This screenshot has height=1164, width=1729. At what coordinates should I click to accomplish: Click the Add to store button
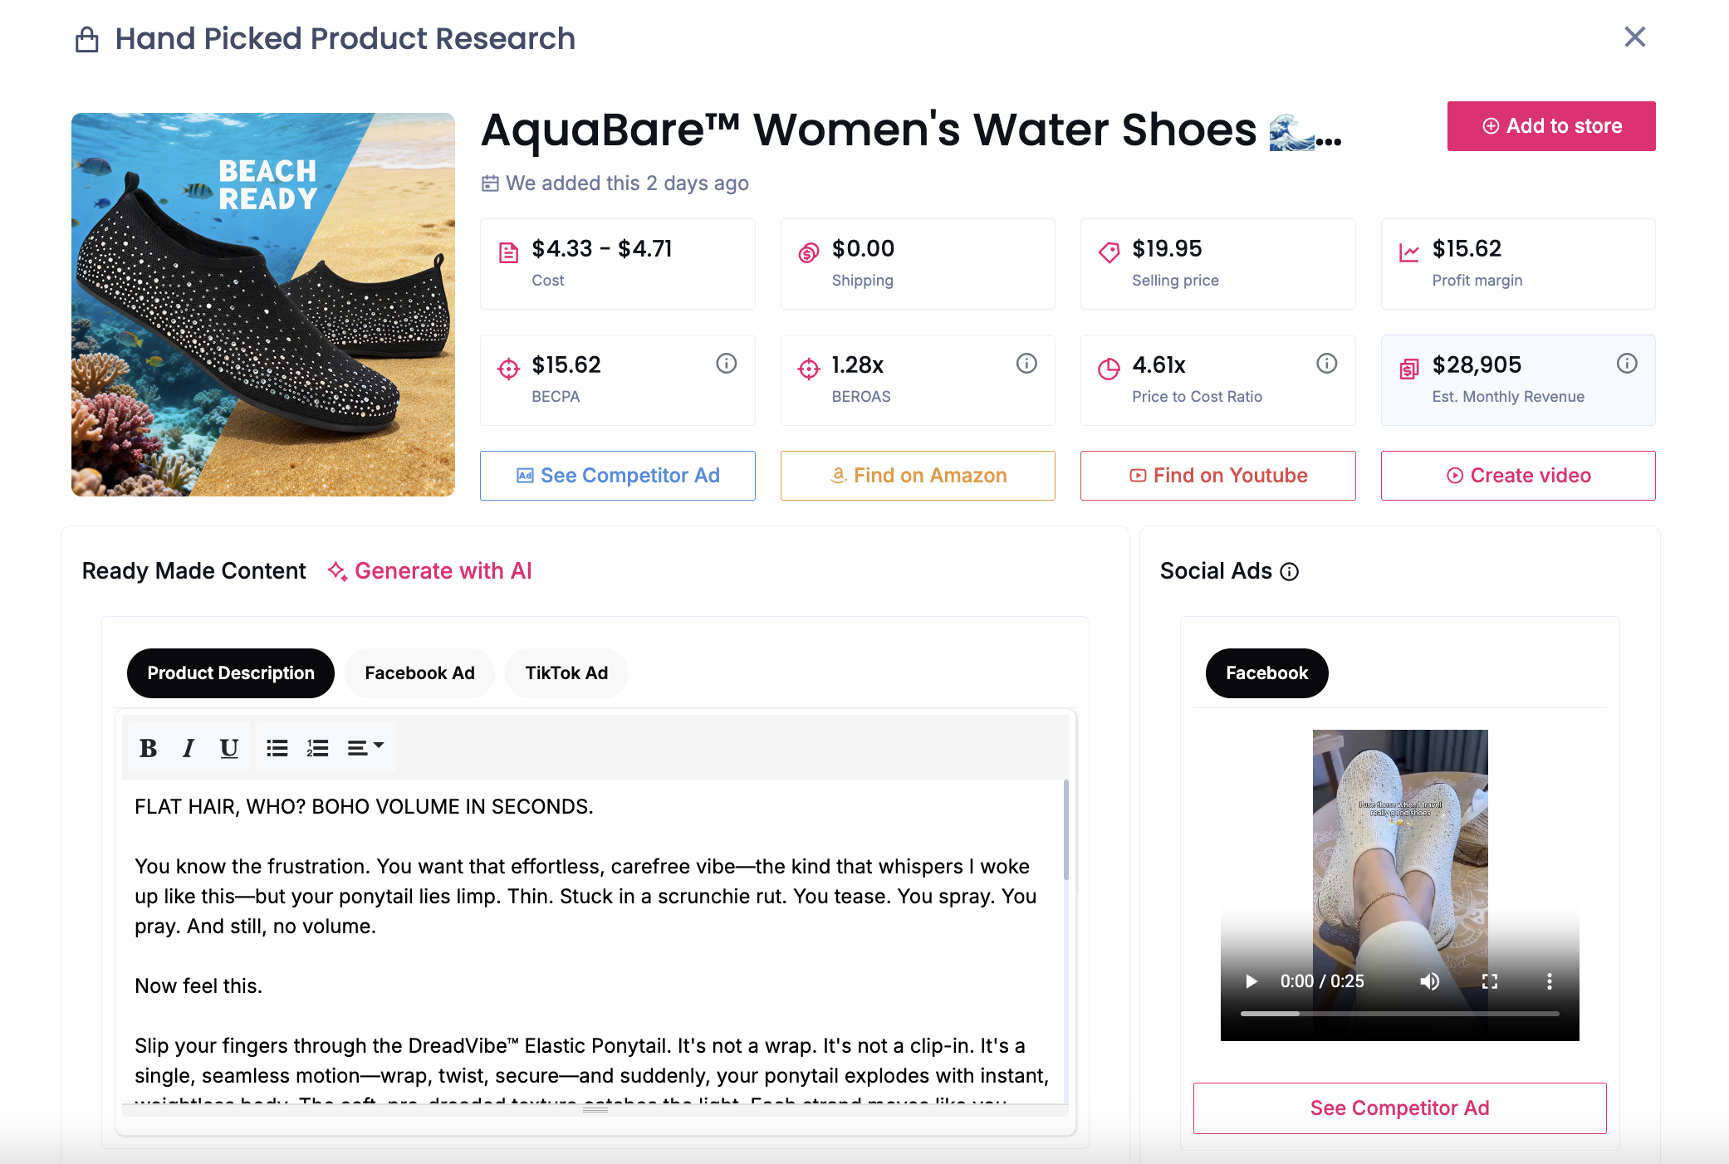[1551, 126]
